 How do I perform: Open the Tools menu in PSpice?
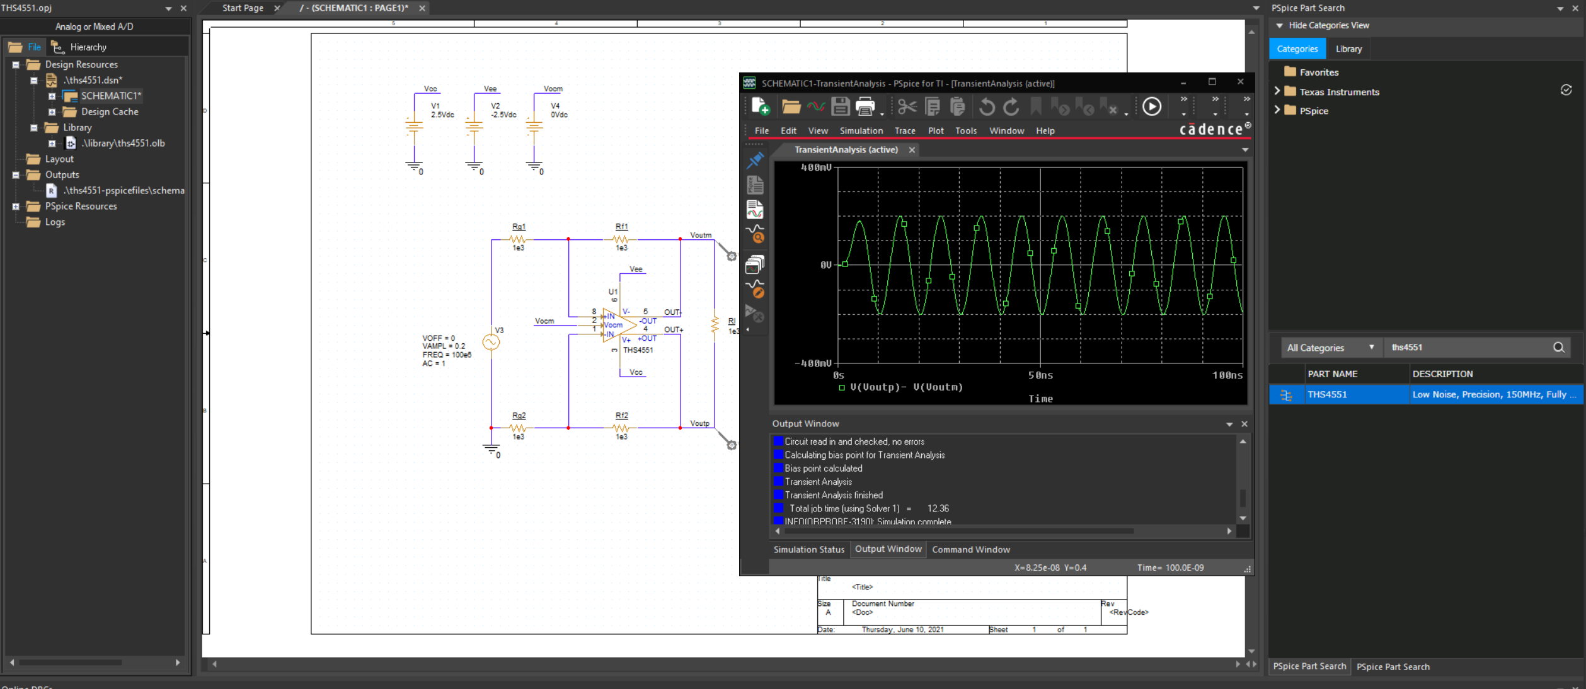coord(965,131)
